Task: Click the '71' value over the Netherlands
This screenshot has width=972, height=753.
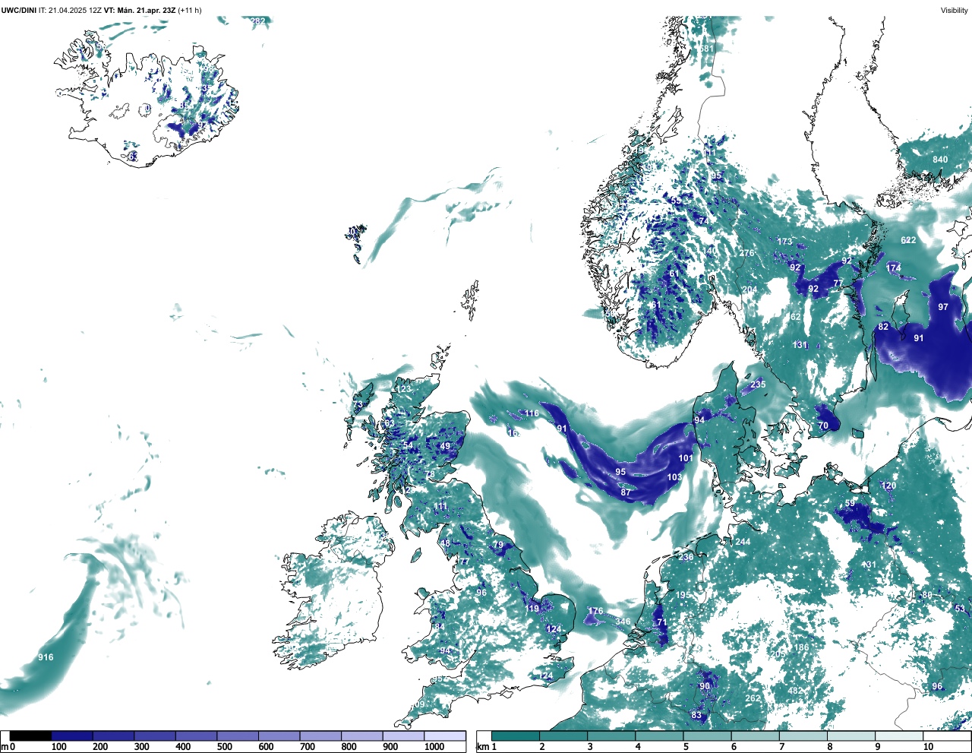Action: click(x=662, y=622)
